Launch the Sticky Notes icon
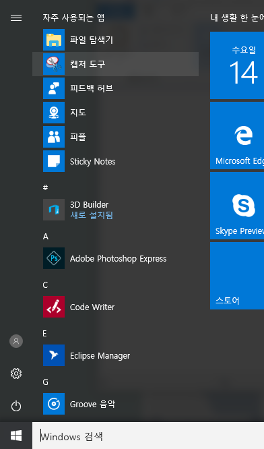Screen dimensions: 264x449 tap(54, 161)
